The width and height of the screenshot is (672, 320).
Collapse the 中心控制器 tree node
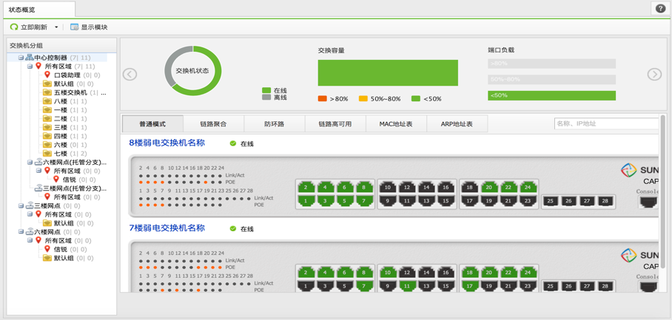click(x=21, y=58)
